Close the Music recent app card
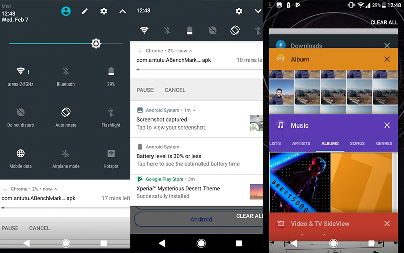This screenshot has width=404, height=253. [x=387, y=125]
